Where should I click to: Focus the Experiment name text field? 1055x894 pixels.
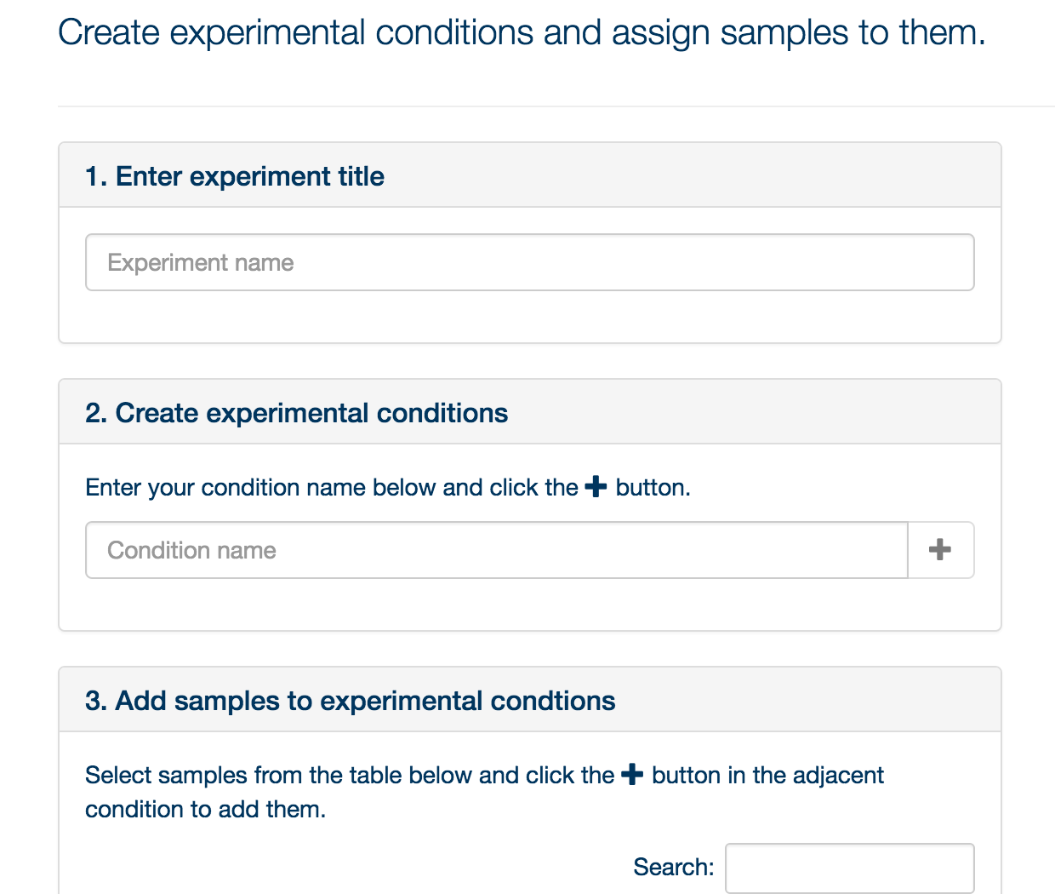(529, 262)
